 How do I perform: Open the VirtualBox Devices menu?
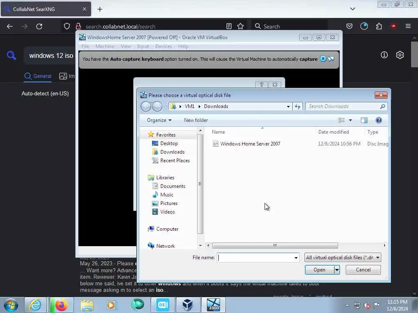tap(163, 46)
